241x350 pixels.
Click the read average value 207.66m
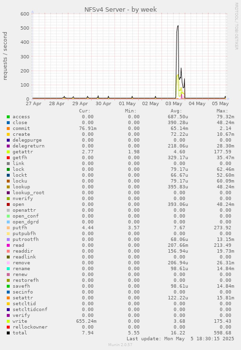(x=178, y=245)
